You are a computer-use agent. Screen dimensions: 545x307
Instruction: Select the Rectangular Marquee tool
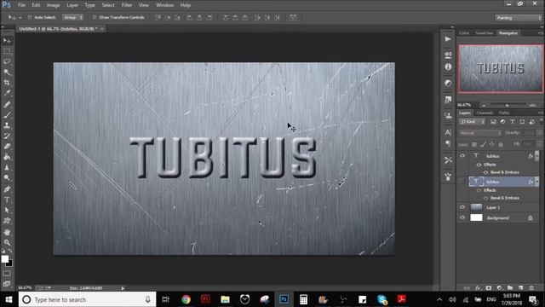(x=7, y=51)
